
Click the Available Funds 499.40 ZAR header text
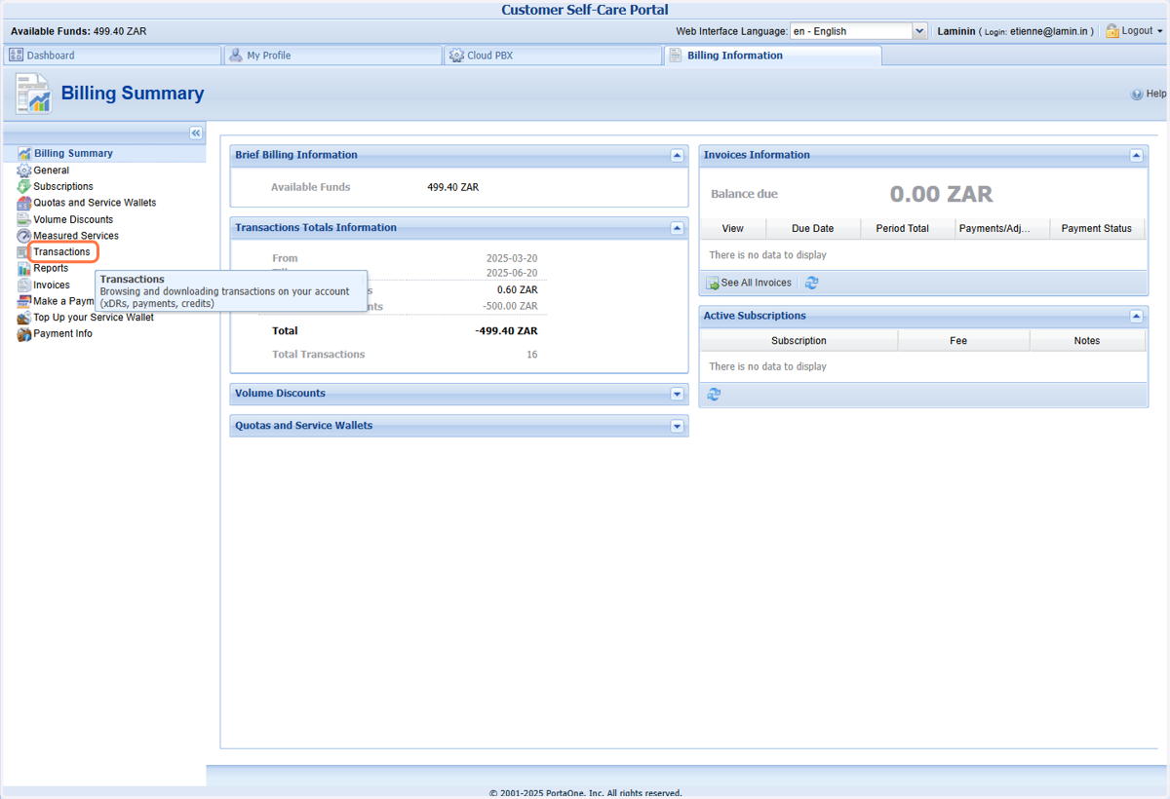tap(79, 31)
